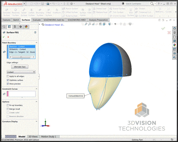Toggle Fix up boundary checkbox

[8, 105]
